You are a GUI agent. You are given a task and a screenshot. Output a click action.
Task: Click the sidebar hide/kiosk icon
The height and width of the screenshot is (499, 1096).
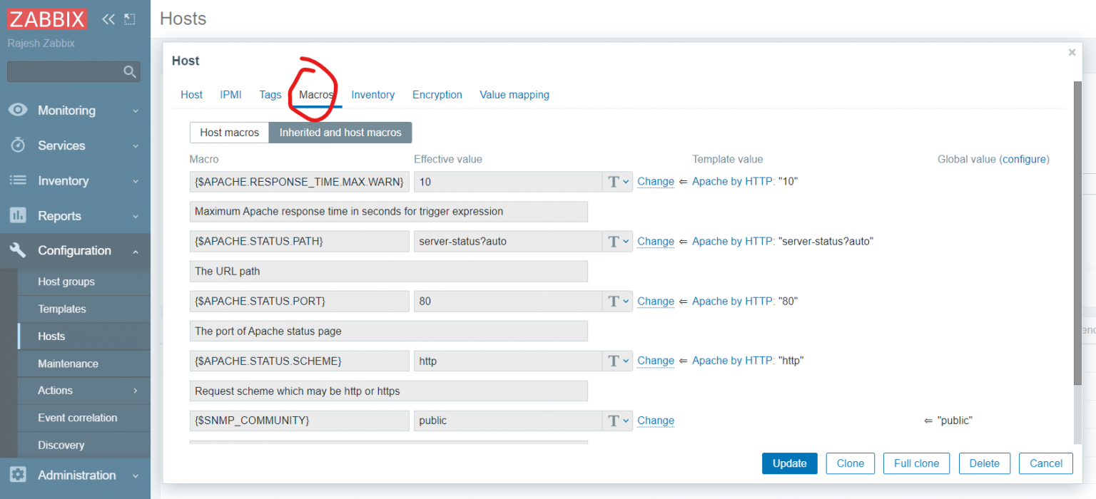point(129,19)
